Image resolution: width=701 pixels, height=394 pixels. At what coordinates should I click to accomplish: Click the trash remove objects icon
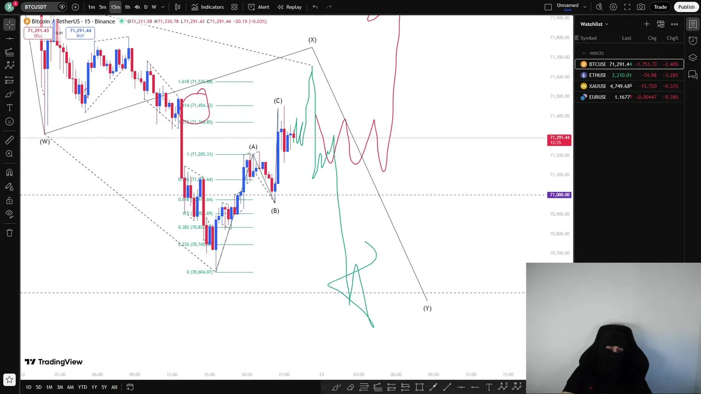coord(9,233)
